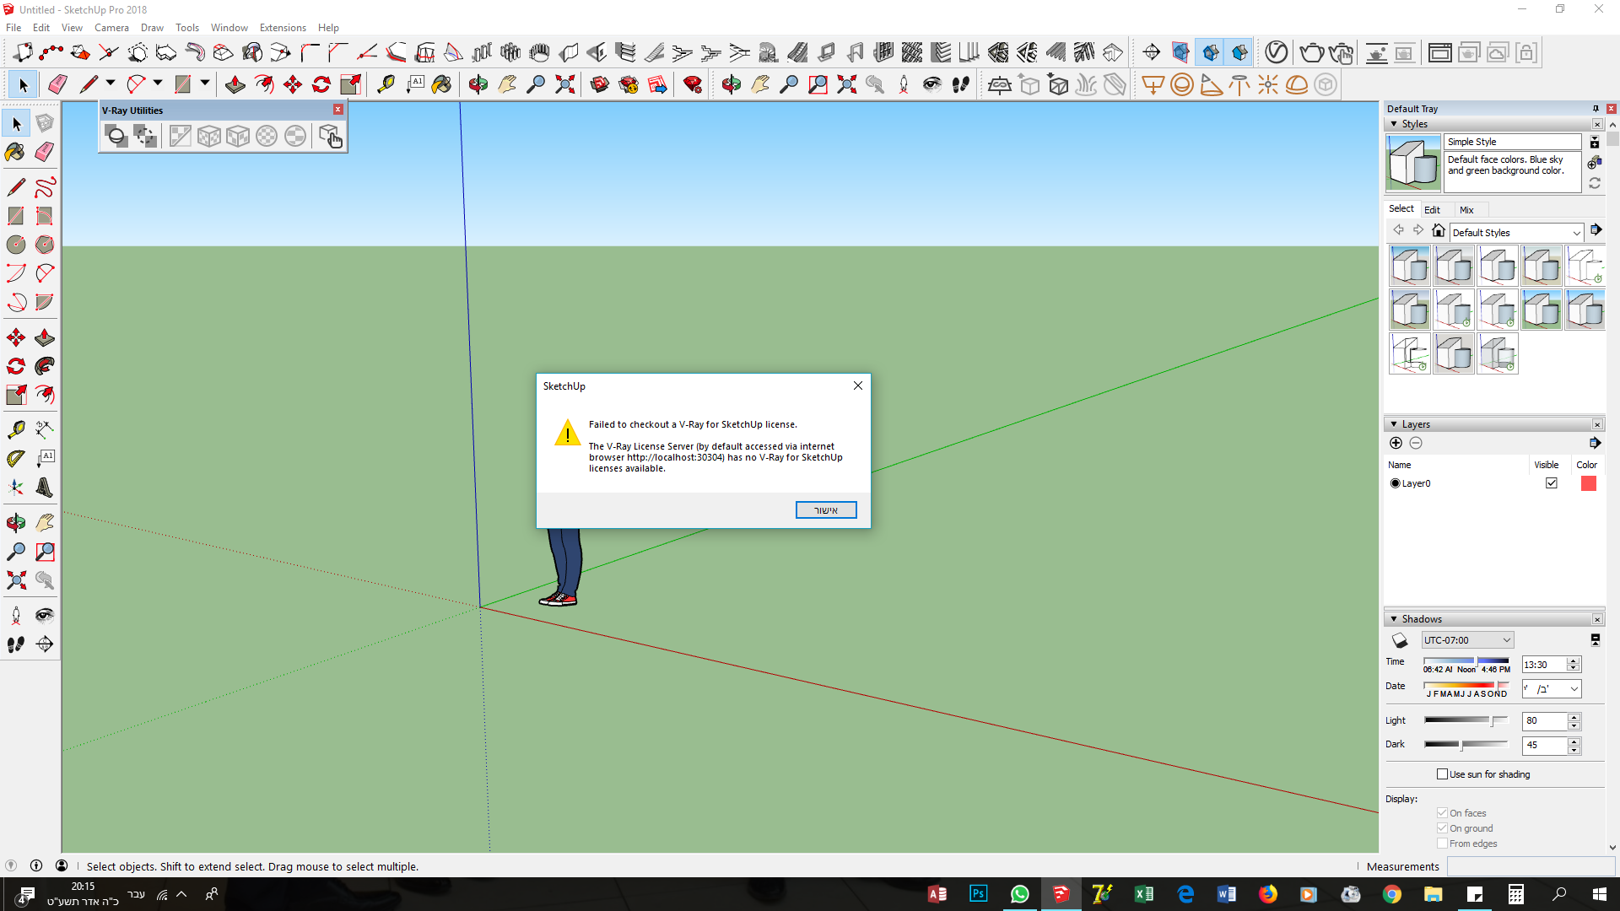Collapse the Shadows panel
Screen dimensions: 1620x911
1394,619
